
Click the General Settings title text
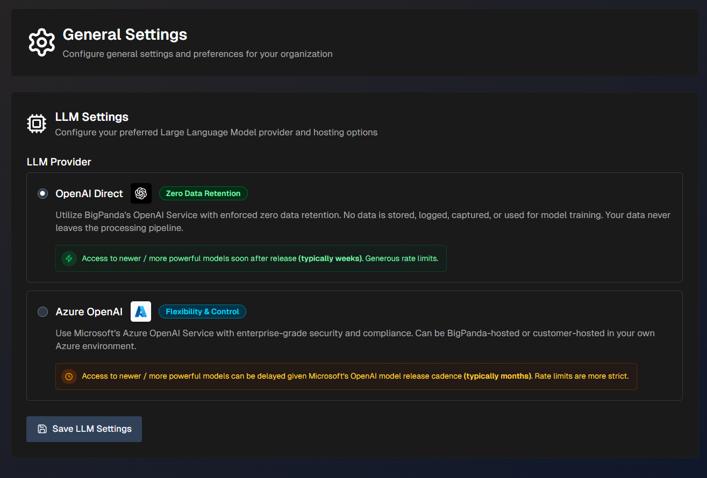(x=125, y=34)
